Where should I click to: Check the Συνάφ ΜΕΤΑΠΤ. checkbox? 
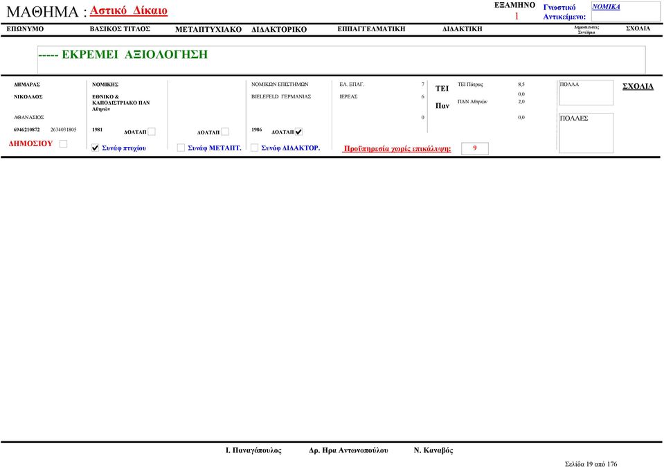pos(181,148)
